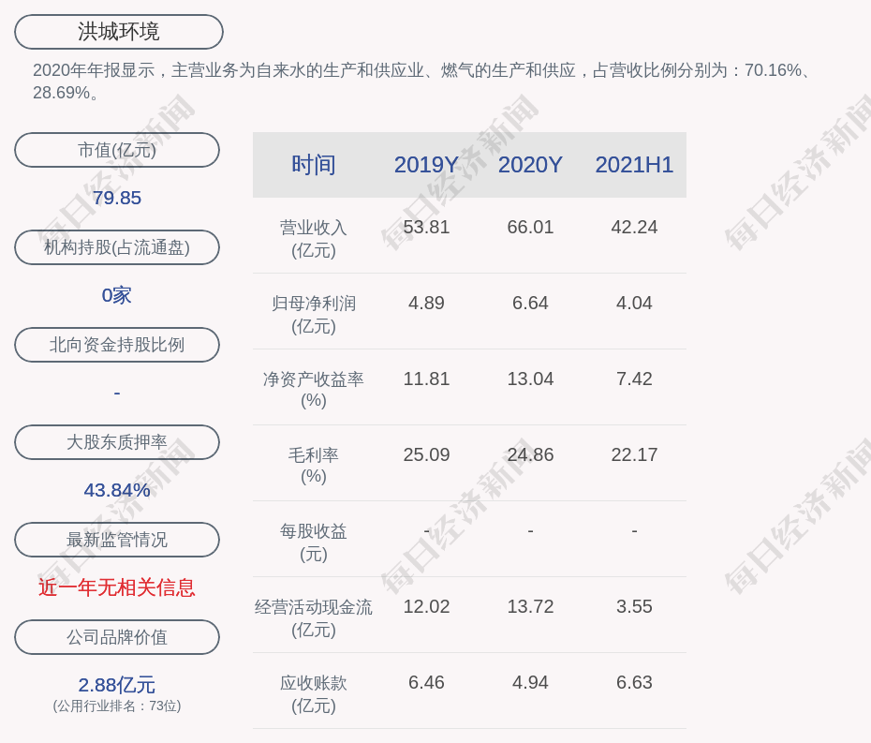Select the operating cash flow value 13.72
Screen dimensions: 871x743
[530, 606]
